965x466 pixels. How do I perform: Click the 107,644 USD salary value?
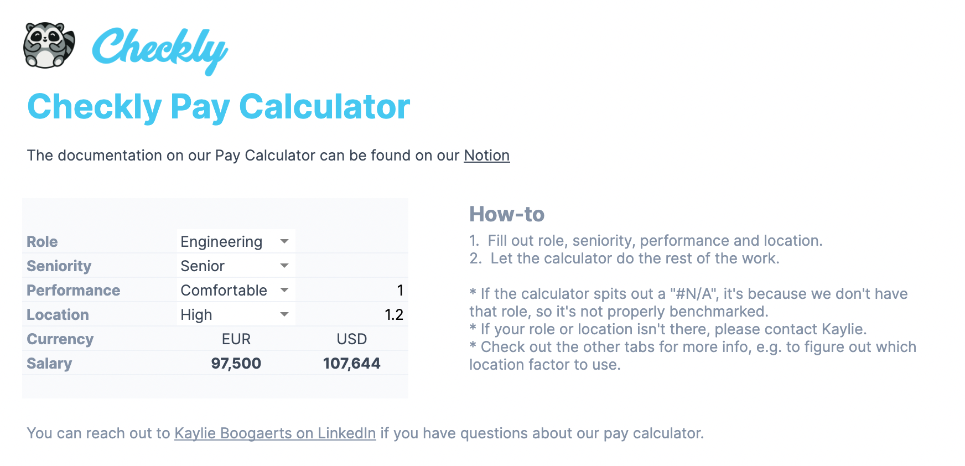click(352, 364)
